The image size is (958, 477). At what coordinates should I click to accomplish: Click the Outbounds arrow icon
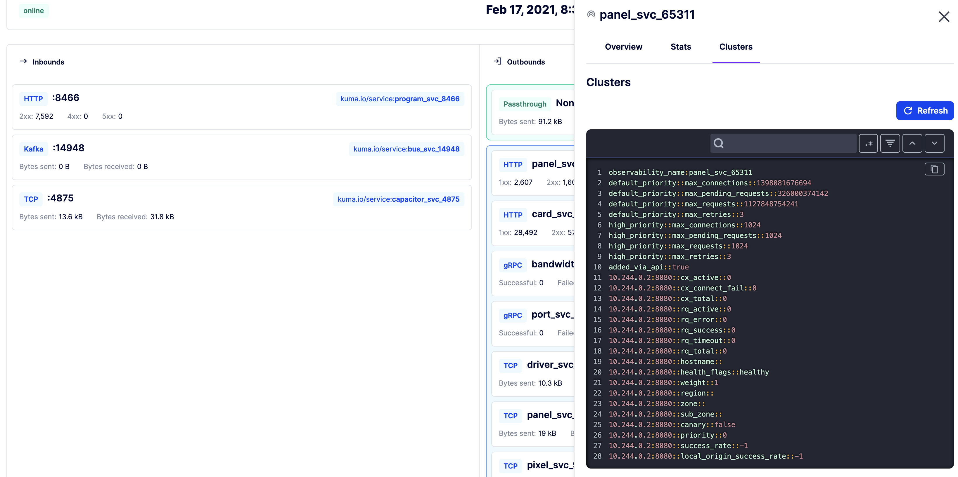(x=498, y=61)
